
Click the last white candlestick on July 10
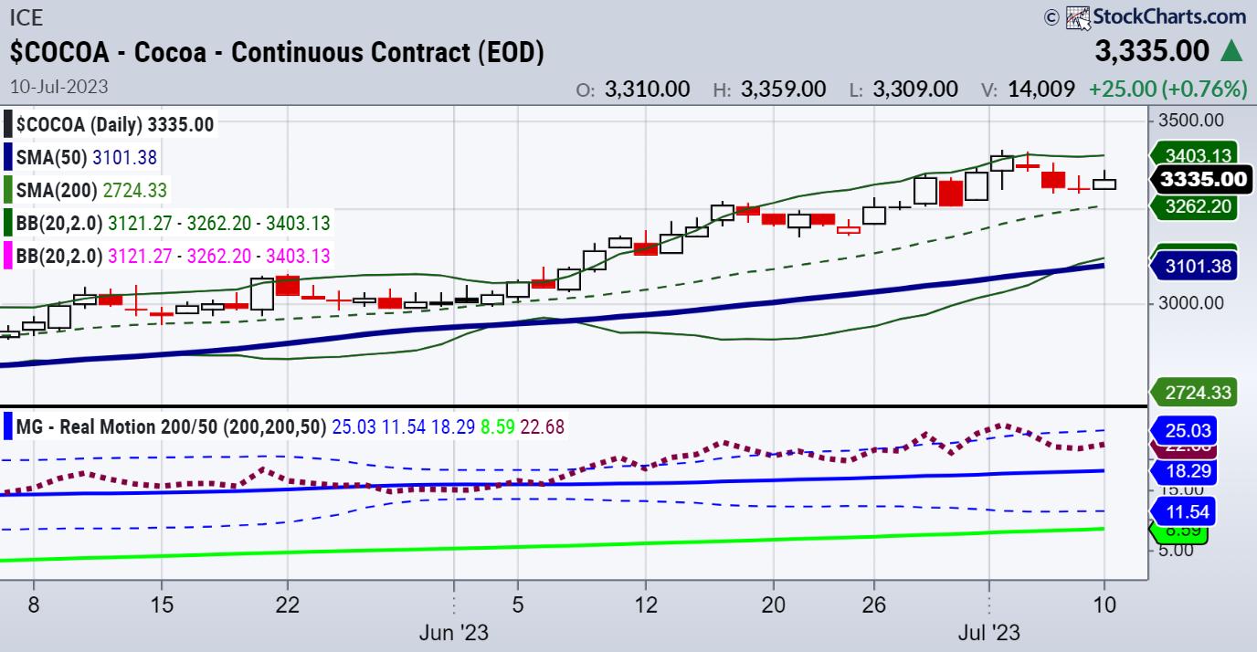1104,183
